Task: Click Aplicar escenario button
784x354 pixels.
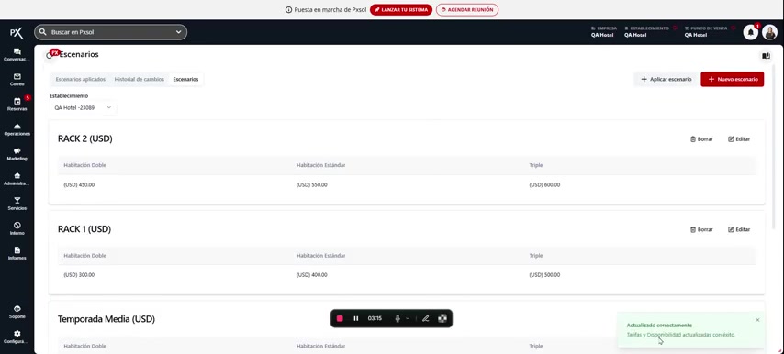Action: tap(666, 80)
